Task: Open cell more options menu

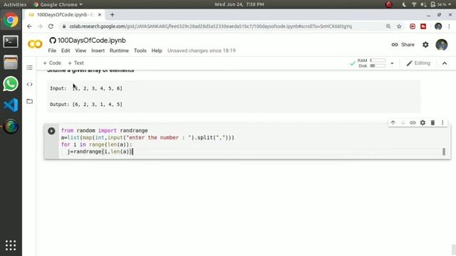Action: point(442,123)
